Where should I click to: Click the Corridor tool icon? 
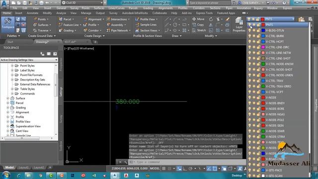click(85, 30)
